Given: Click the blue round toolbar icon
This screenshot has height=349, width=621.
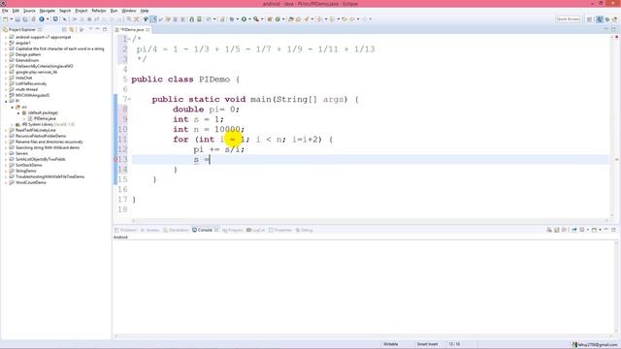Looking at the screenshot, I should click(41, 19).
